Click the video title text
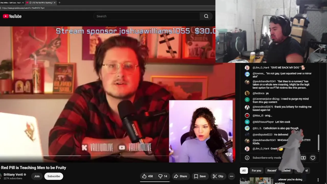The width and height of the screenshot is (327, 184). pos(33,168)
